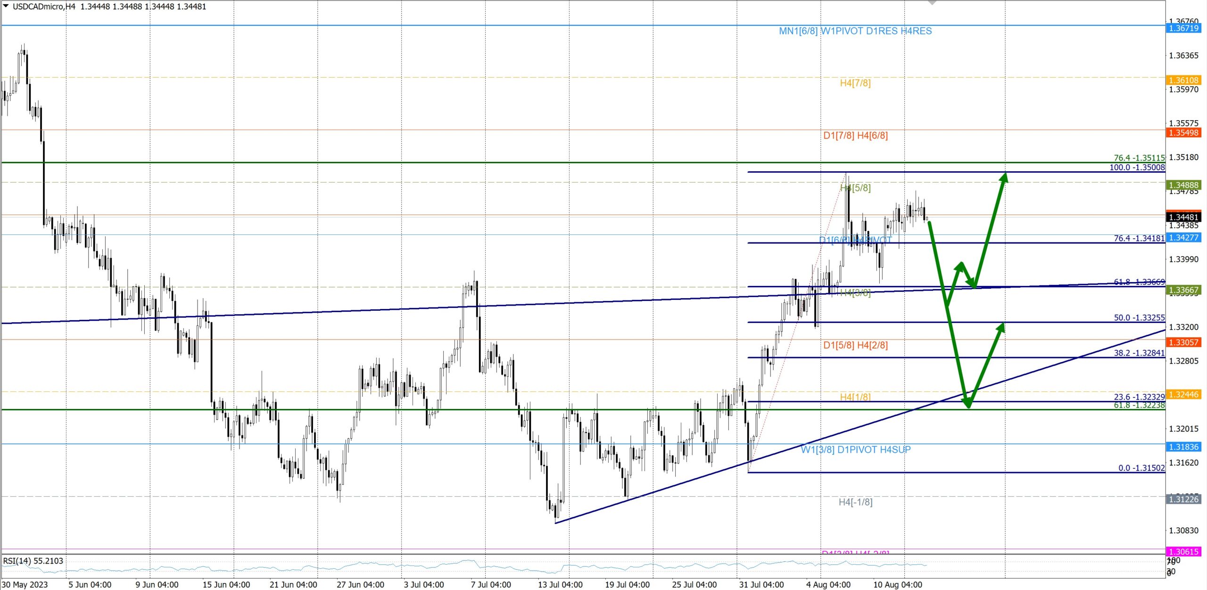The width and height of the screenshot is (1207, 590).
Task: Select the W1[3/8] D1PIVOT H4SUP label
Action: point(855,450)
